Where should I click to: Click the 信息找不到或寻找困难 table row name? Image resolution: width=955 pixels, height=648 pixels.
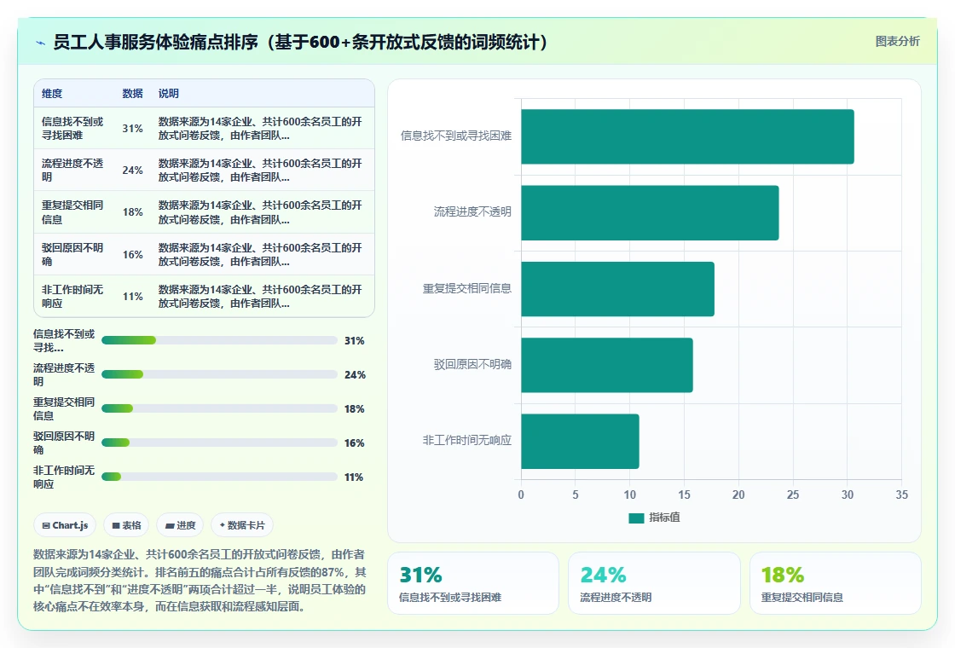point(72,129)
